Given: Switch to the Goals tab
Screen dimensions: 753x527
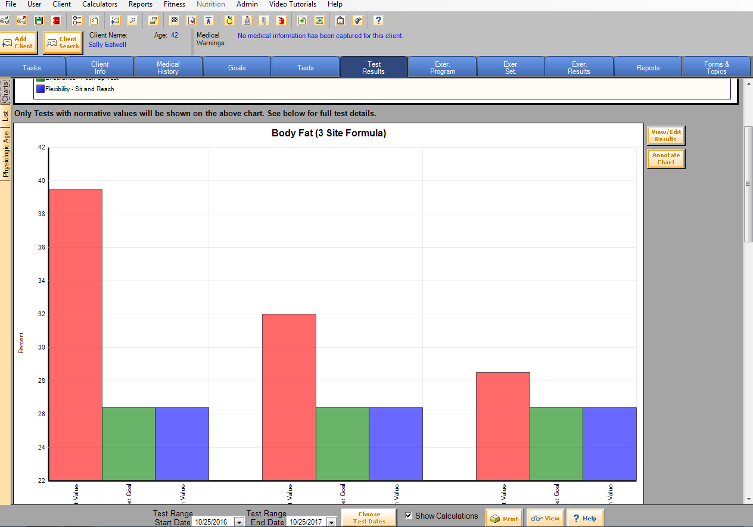Looking at the screenshot, I should click(x=237, y=67).
